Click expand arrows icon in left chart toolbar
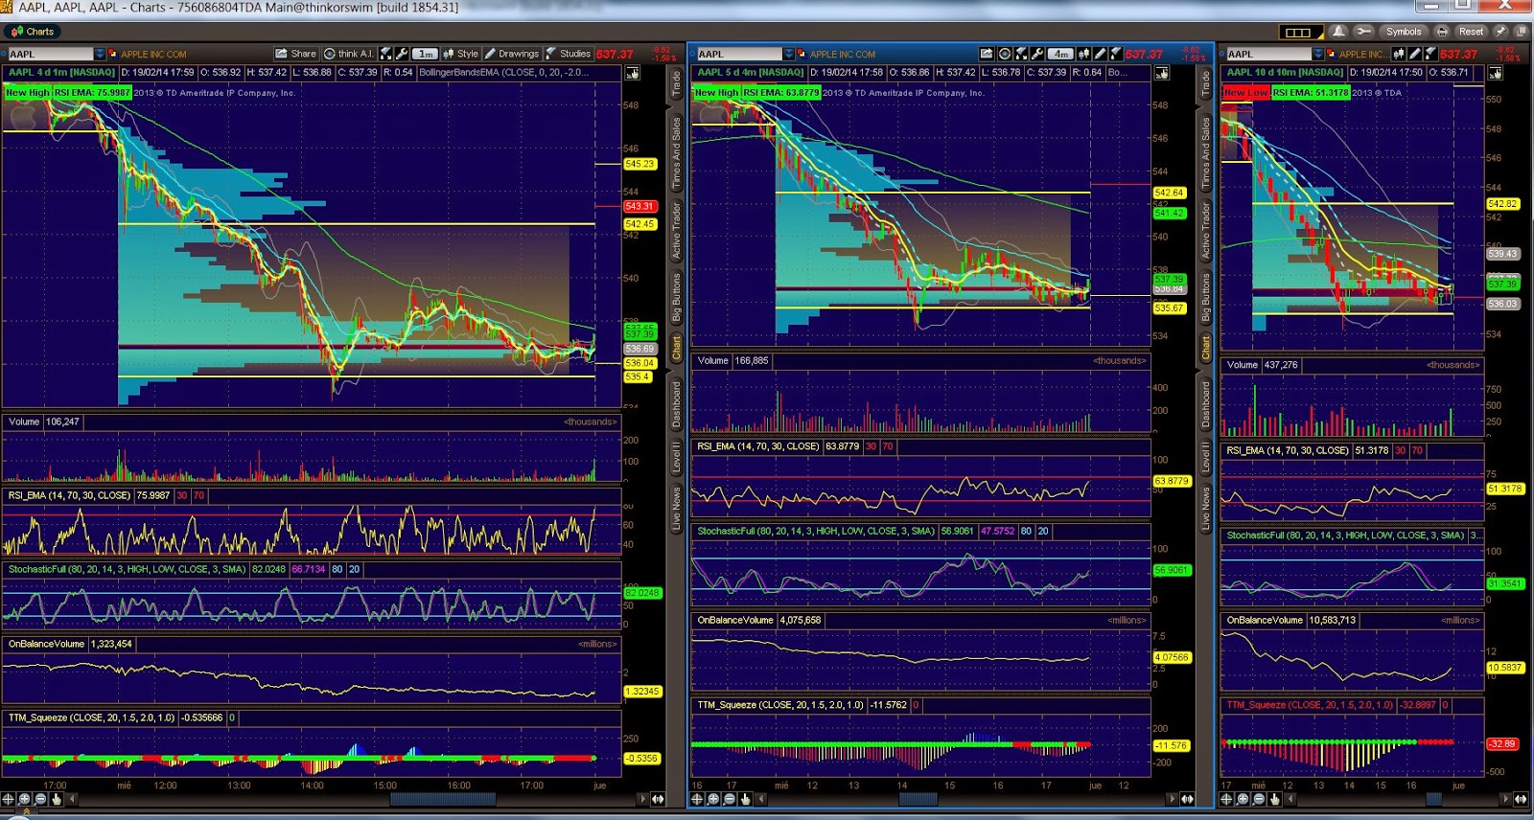 tap(386, 54)
